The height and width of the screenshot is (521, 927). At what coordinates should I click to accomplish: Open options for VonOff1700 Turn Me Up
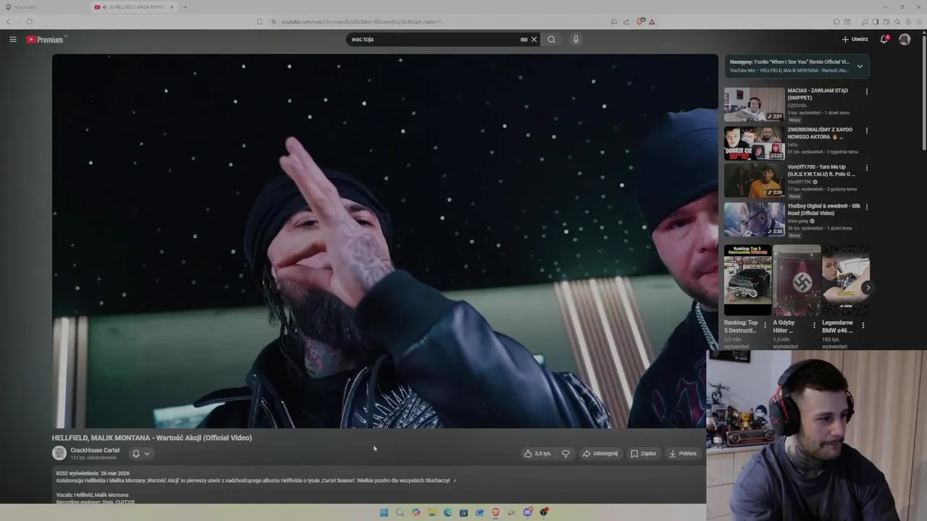[866, 168]
